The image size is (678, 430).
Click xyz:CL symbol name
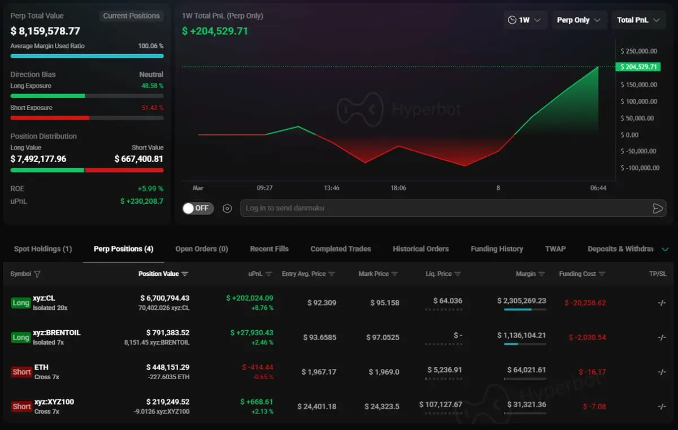[x=44, y=298]
